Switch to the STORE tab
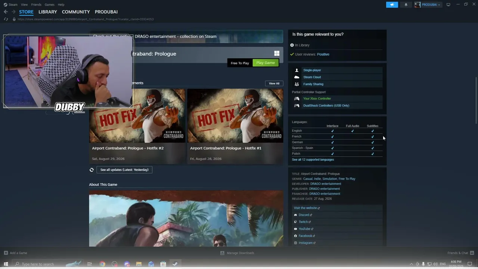This screenshot has width=478, height=269. [x=26, y=12]
